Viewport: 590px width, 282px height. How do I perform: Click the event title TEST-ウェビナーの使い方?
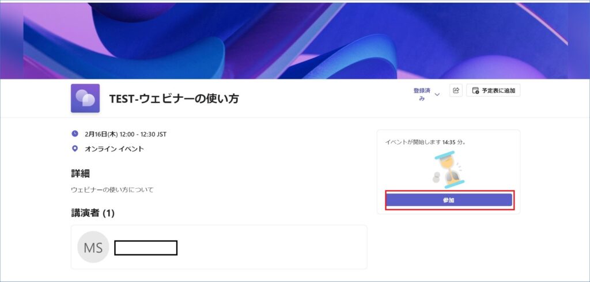[x=174, y=98]
